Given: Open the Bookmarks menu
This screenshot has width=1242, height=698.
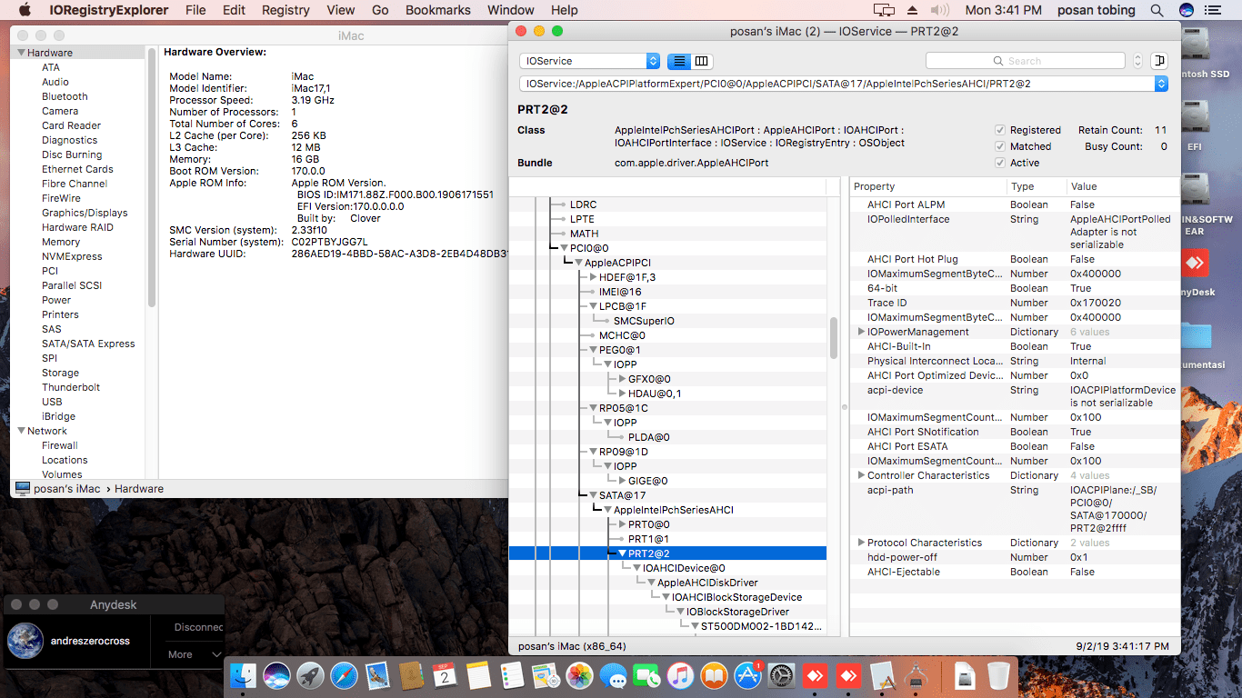Looking at the screenshot, I should pos(438,10).
